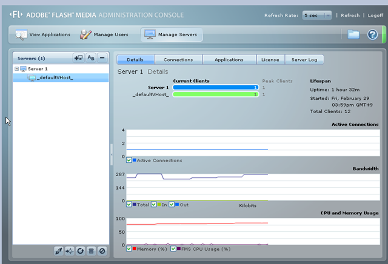Switch to the Details tab

tap(135, 59)
